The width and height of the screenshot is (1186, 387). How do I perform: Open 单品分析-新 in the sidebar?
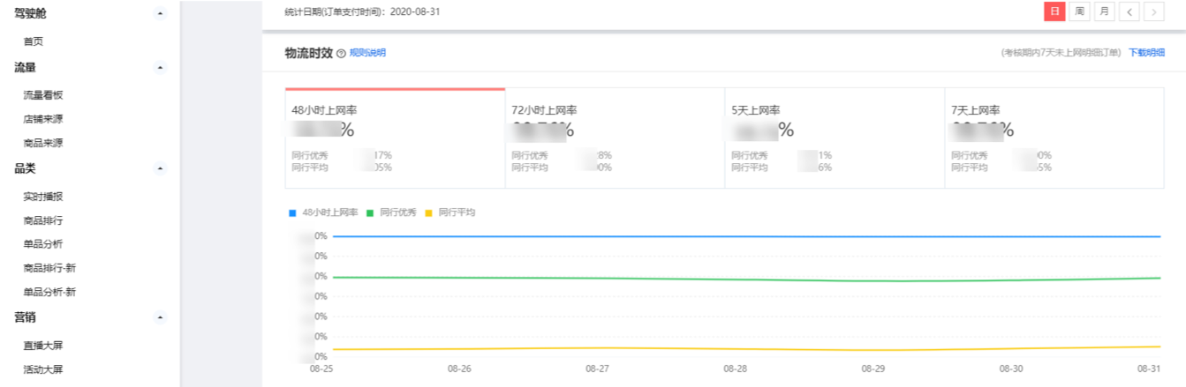[49, 292]
